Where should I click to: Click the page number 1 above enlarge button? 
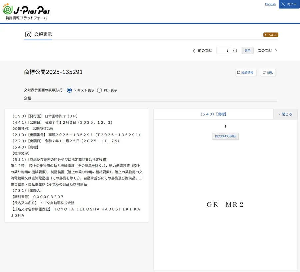(x=225, y=126)
